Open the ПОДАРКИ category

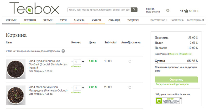pyautogui.click(x=133, y=20)
